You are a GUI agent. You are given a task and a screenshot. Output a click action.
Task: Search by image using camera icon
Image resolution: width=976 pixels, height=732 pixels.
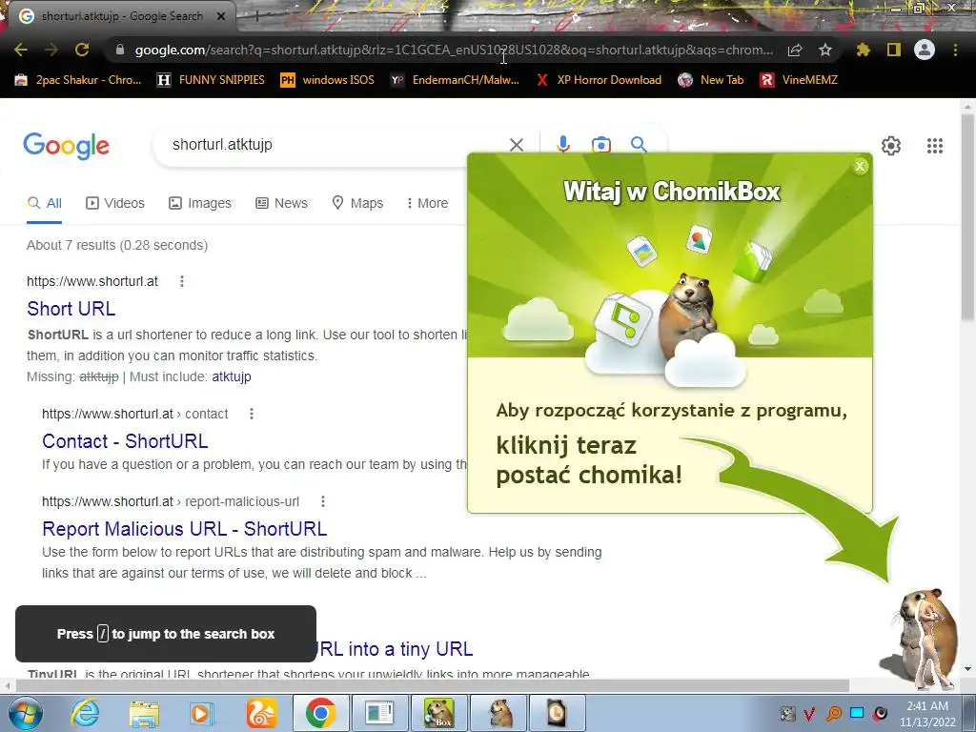[x=600, y=145]
